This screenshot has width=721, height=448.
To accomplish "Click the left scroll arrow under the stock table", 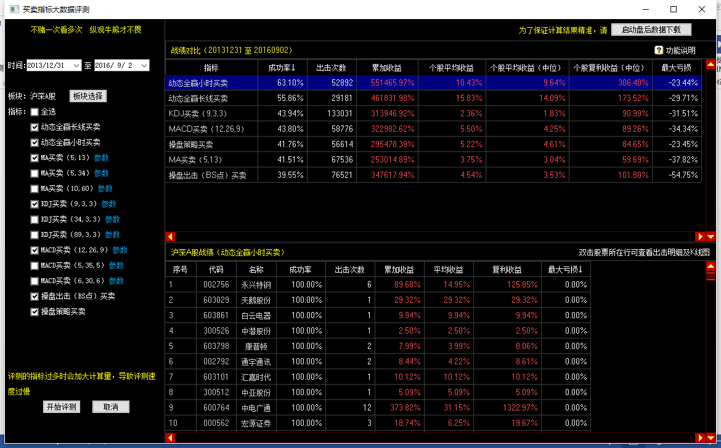I will click(171, 438).
